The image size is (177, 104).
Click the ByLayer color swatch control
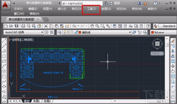tap(163, 32)
